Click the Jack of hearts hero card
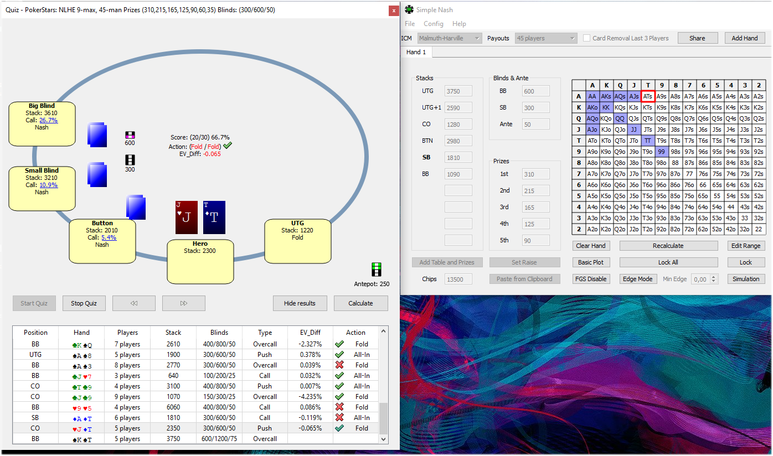 click(x=187, y=217)
